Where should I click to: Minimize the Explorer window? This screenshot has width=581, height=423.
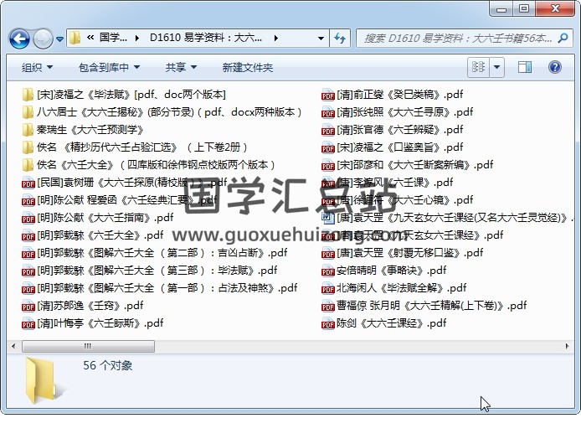[x=501, y=8]
